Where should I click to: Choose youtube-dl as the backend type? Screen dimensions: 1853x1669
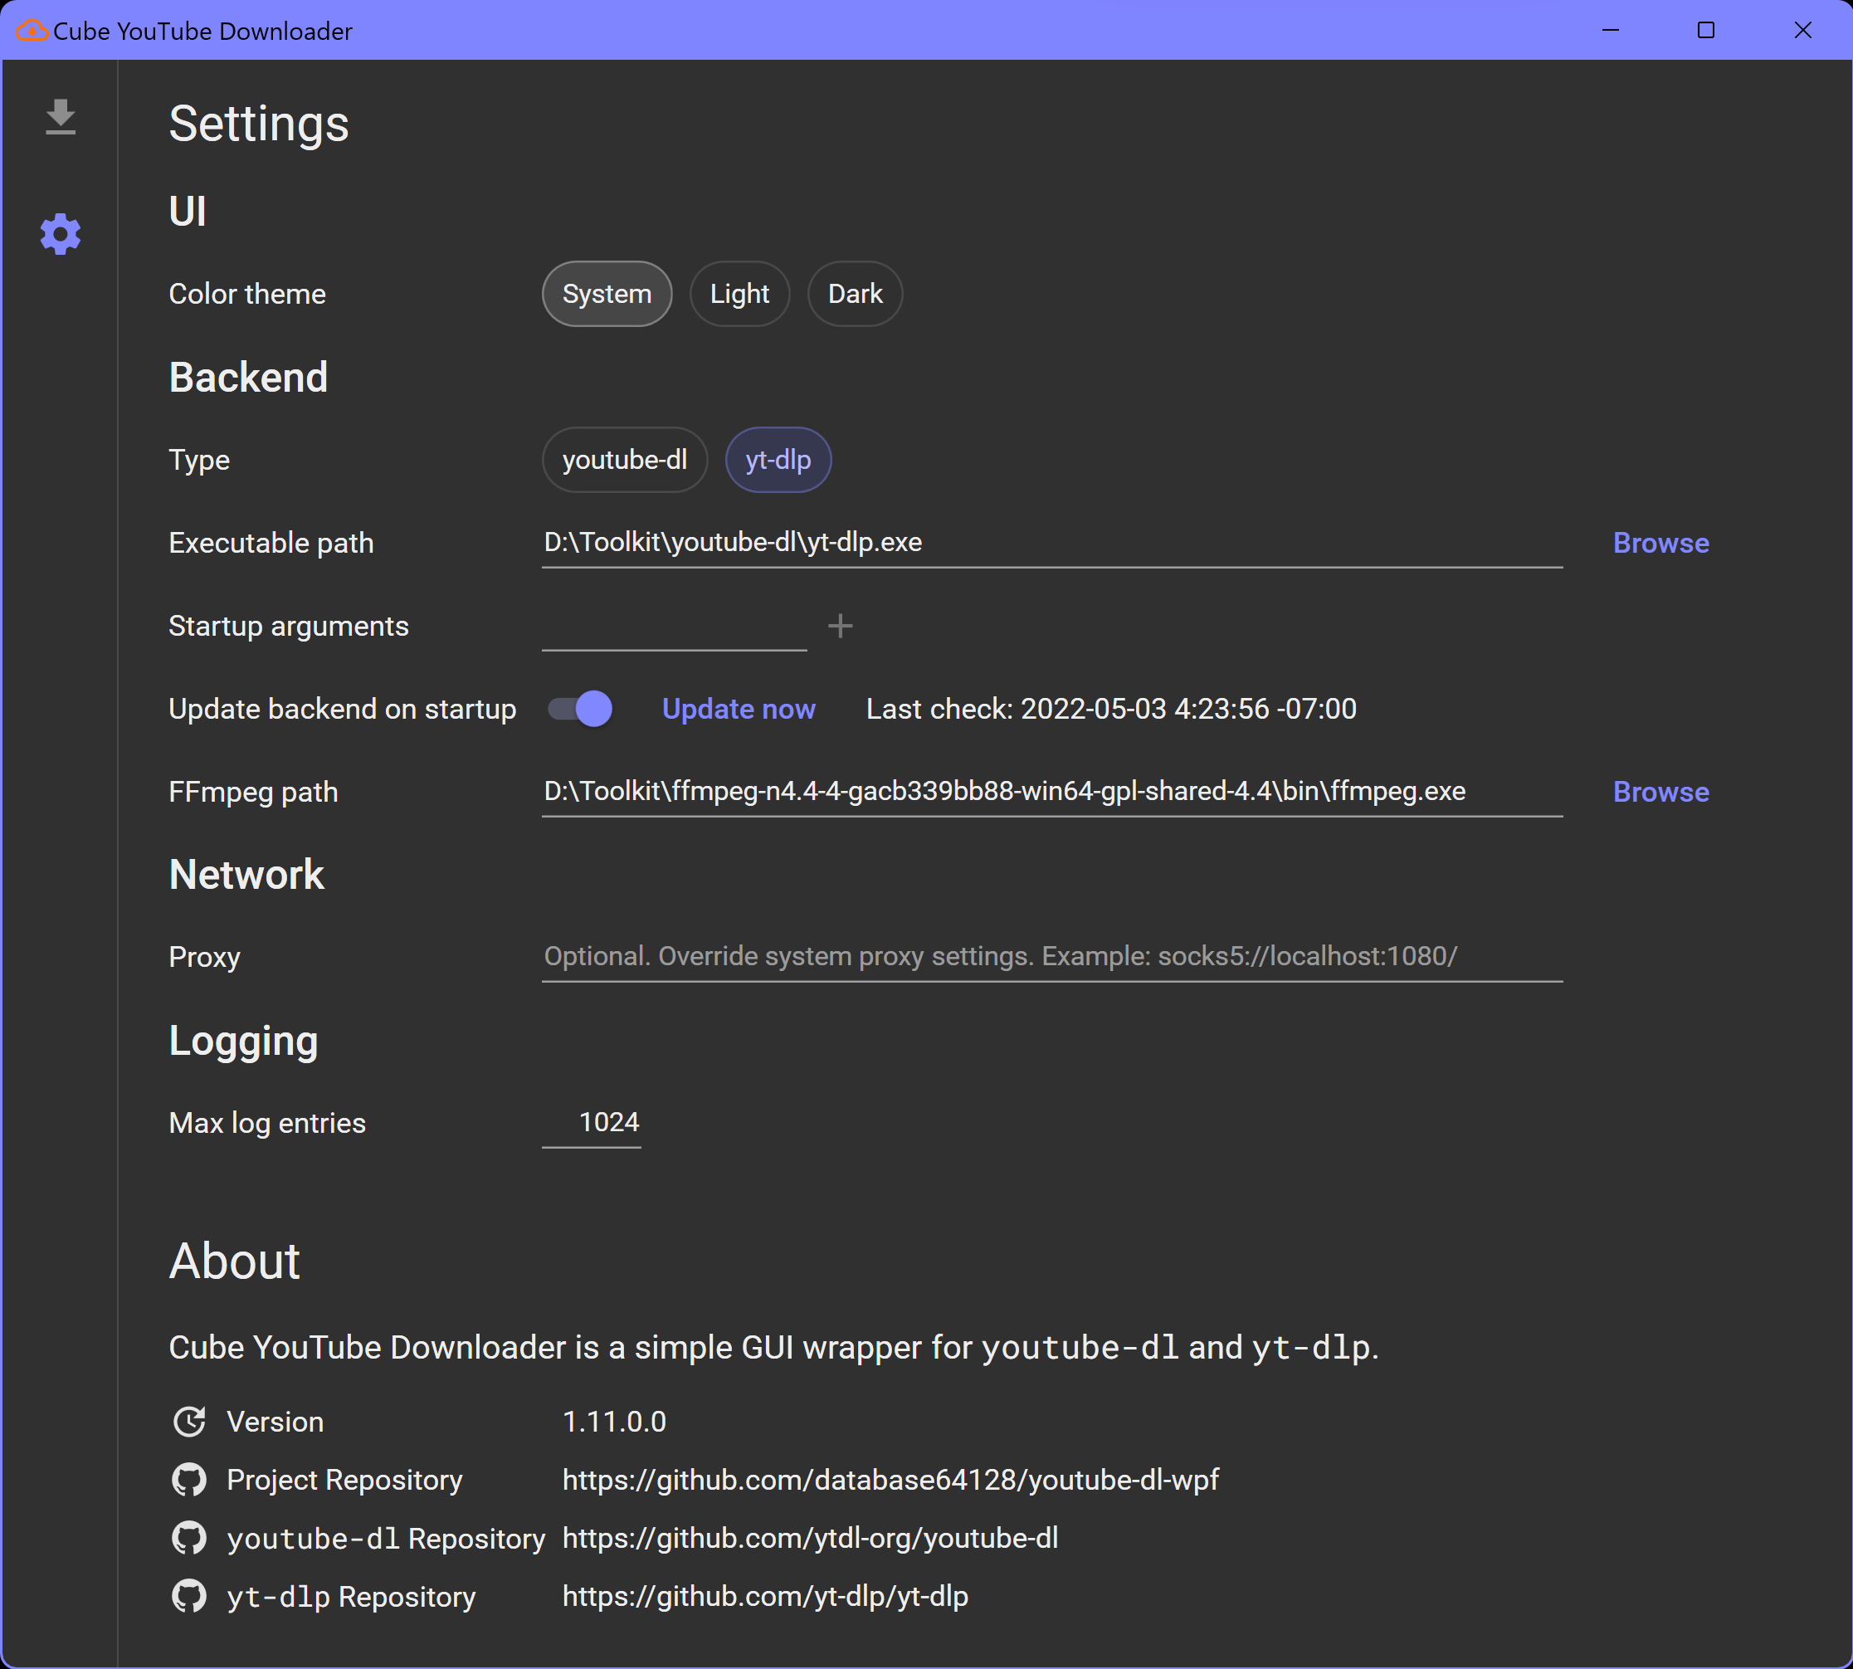coord(624,461)
